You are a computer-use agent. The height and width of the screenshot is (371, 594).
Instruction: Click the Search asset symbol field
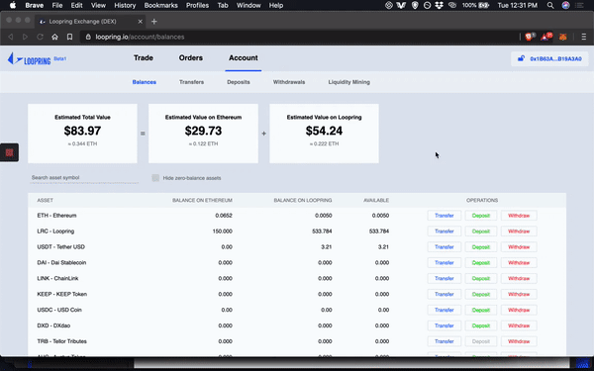coord(84,177)
